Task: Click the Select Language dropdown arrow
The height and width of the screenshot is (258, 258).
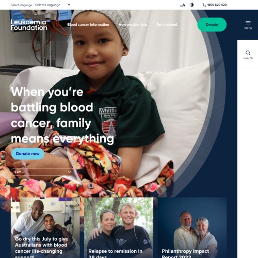Action: (x=69, y=5)
